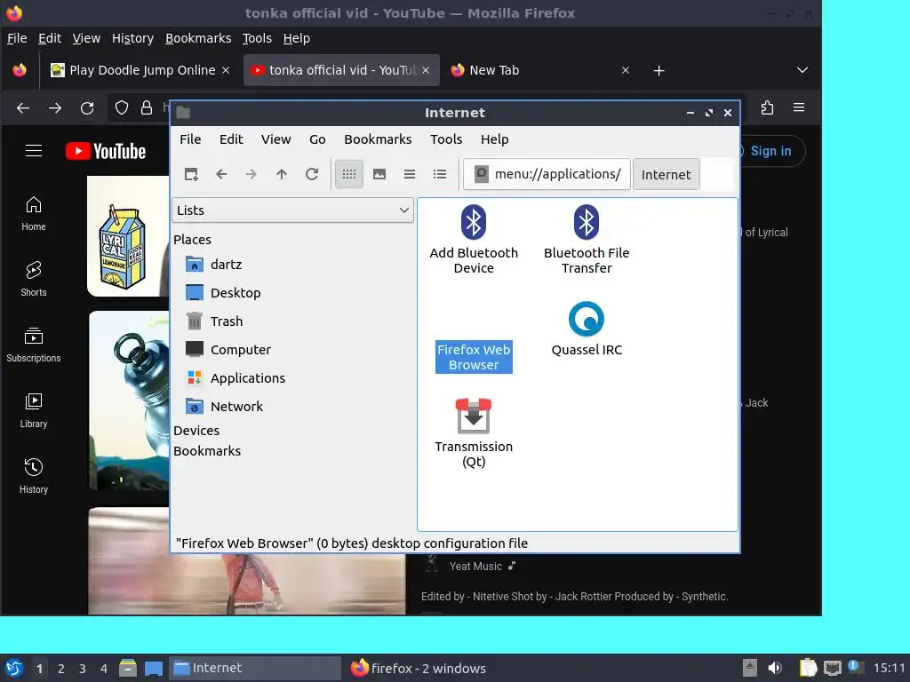
Task: Click Internet path breadcrumb button
Action: (x=667, y=174)
